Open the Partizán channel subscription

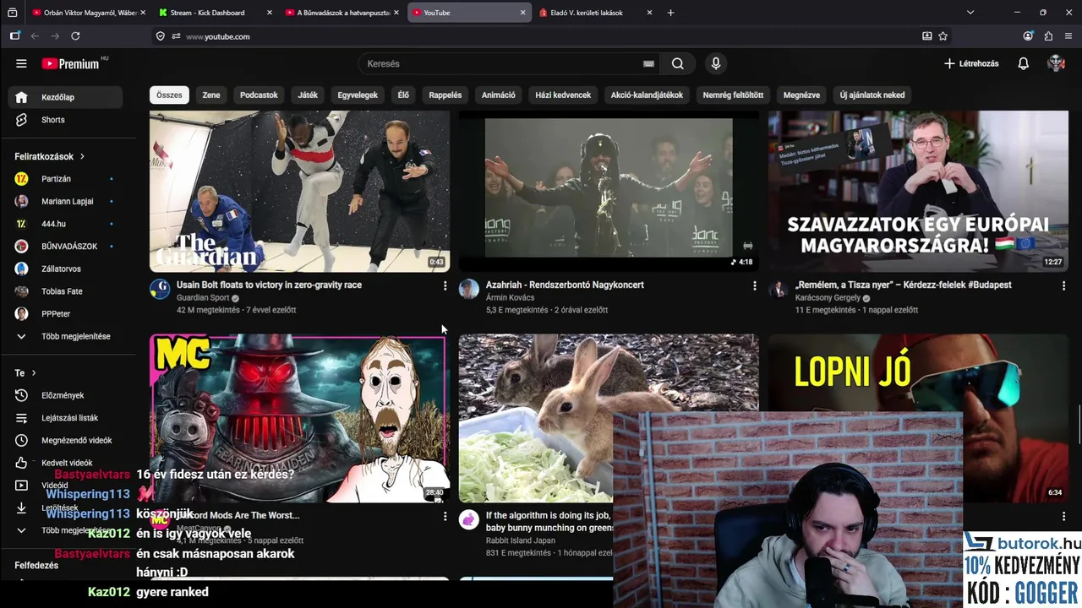point(65,179)
